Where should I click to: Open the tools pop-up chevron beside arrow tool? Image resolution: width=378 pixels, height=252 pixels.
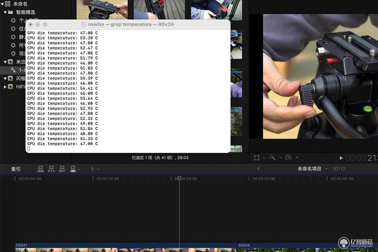coord(98,169)
